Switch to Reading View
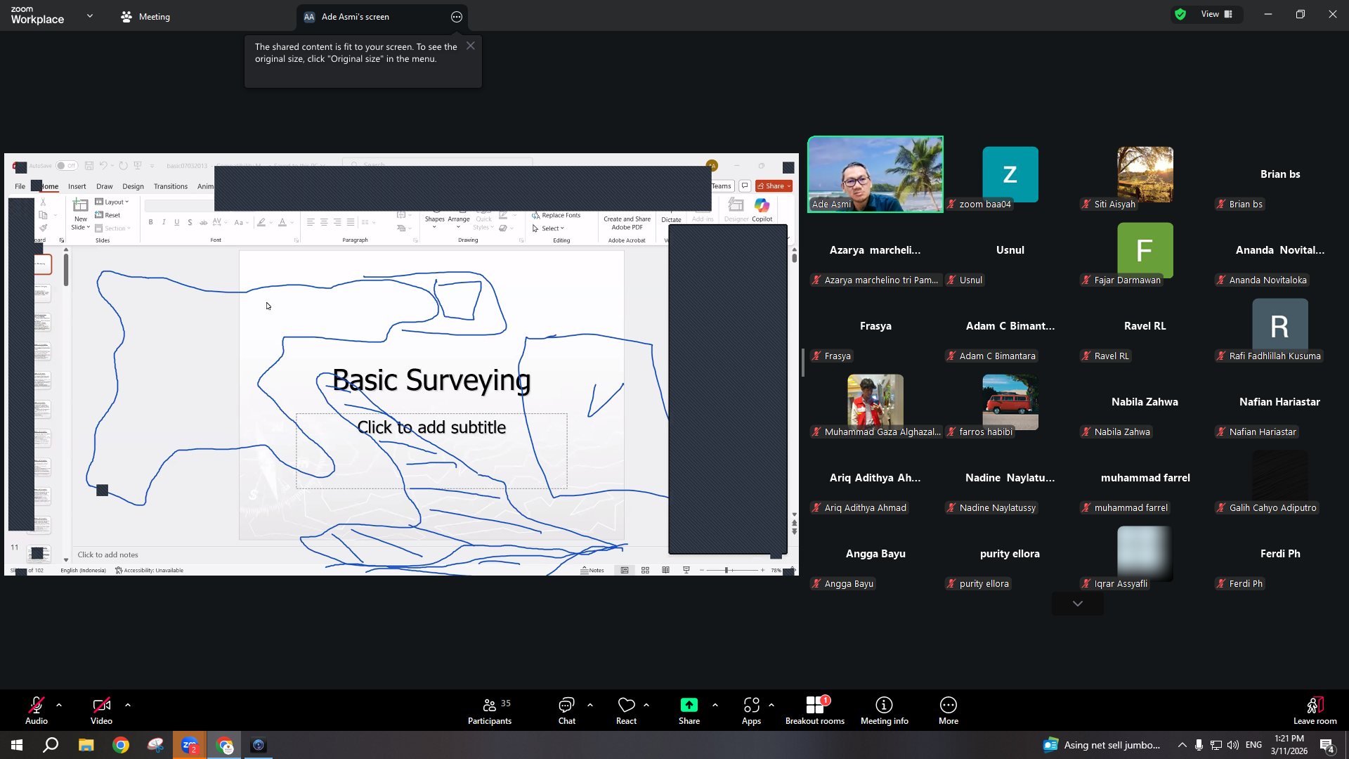The height and width of the screenshot is (759, 1349). [x=665, y=570]
